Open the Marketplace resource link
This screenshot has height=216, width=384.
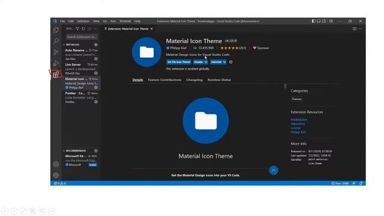click(299, 119)
